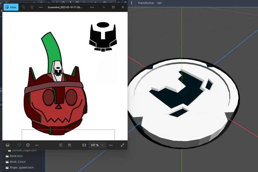Minimize the Photos window
The height and width of the screenshot is (172, 258).
(x=104, y=7)
